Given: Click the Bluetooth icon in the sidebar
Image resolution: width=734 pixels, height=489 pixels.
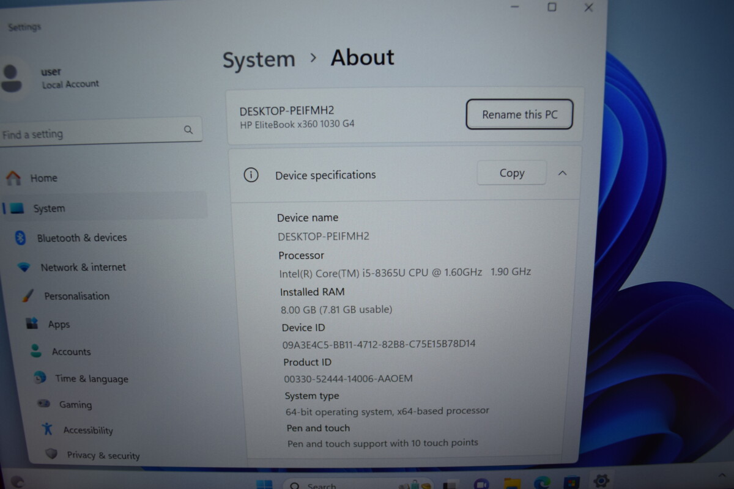Looking at the screenshot, I should [x=20, y=238].
